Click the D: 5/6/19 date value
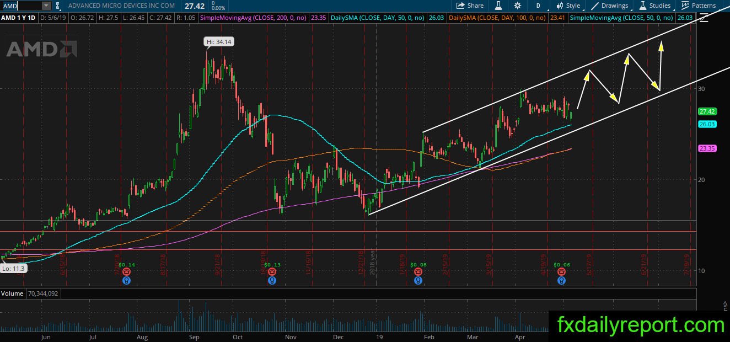730x342 pixels. (54, 18)
